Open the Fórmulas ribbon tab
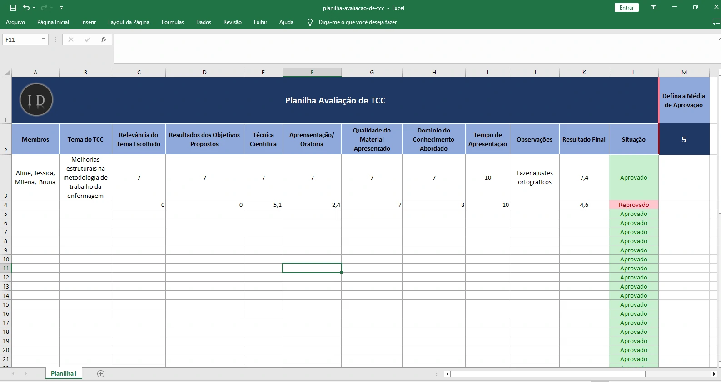The image size is (721, 382). [x=173, y=22]
